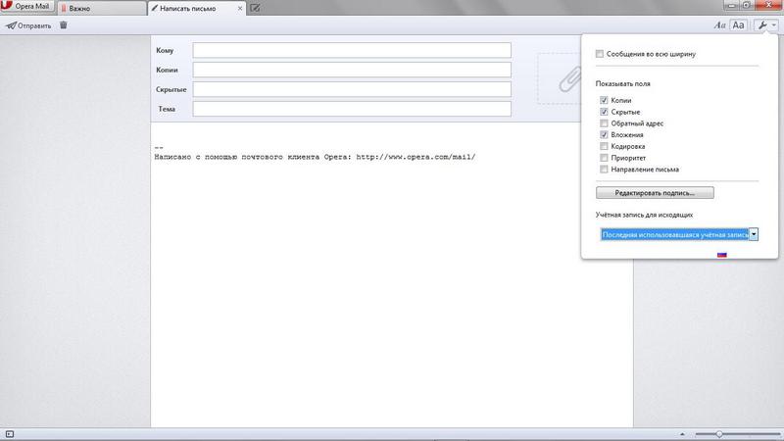Click Редактировать подпись button

click(x=655, y=192)
